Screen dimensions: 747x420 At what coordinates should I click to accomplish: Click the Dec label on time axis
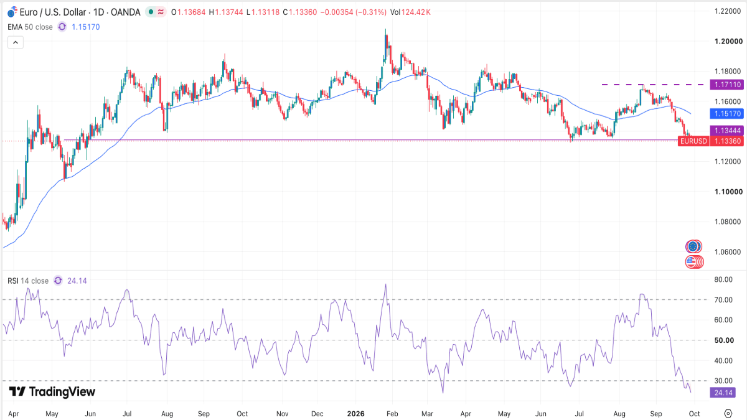[318, 413]
